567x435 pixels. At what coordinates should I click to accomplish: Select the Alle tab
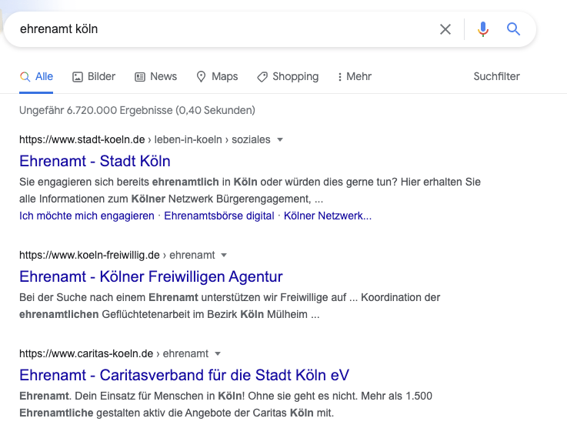[x=36, y=77]
